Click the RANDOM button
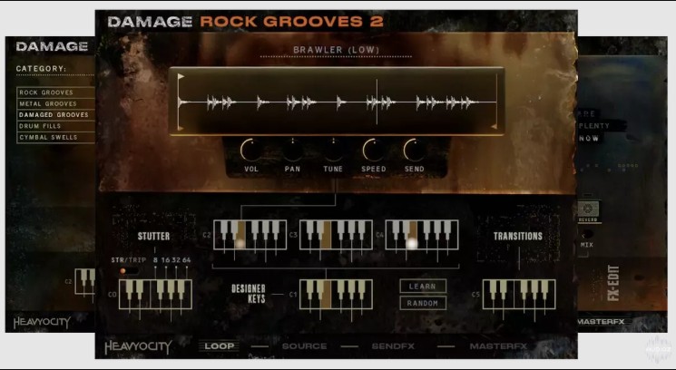The width and height of the screenshot is (676, 370). 423,303
